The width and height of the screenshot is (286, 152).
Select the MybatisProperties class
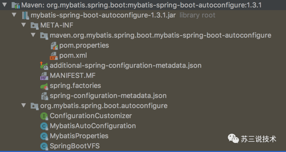coord(79,136)
